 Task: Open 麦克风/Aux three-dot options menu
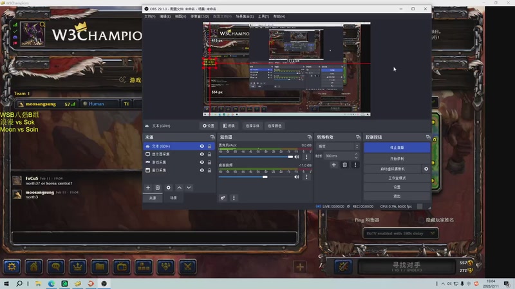pyautogui.click(x=306, y=157)
